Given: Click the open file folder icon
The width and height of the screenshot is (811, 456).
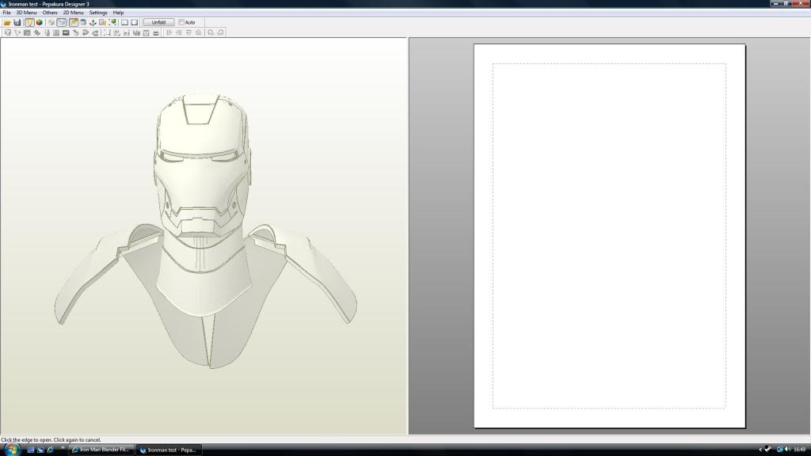Looking at the screenshot, I should click(x=7, y=22).
